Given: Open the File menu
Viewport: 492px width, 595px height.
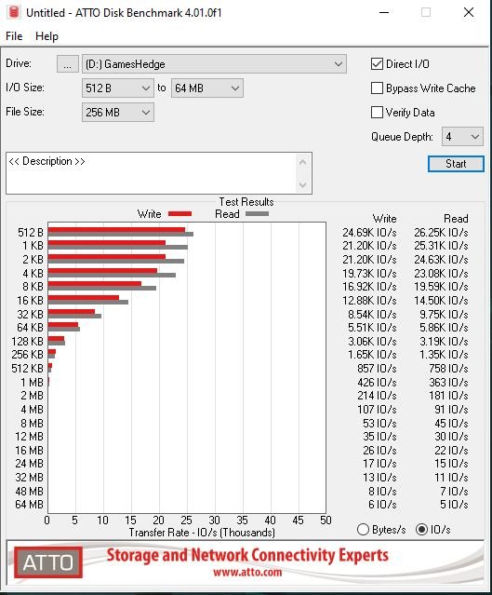Looking at the screenshot, I should click(14, 36).
